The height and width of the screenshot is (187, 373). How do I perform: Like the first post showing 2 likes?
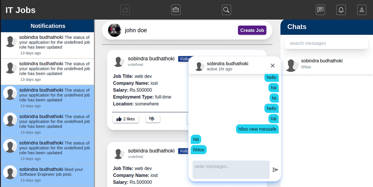click(126, 119)
